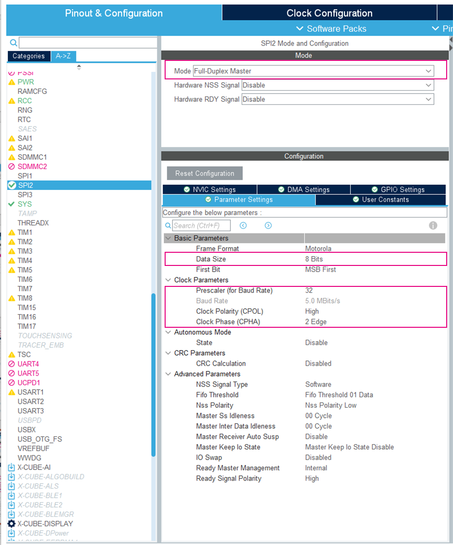Expand the Software Packs menu
Screen dimensions: 453x545
point(331,29)
